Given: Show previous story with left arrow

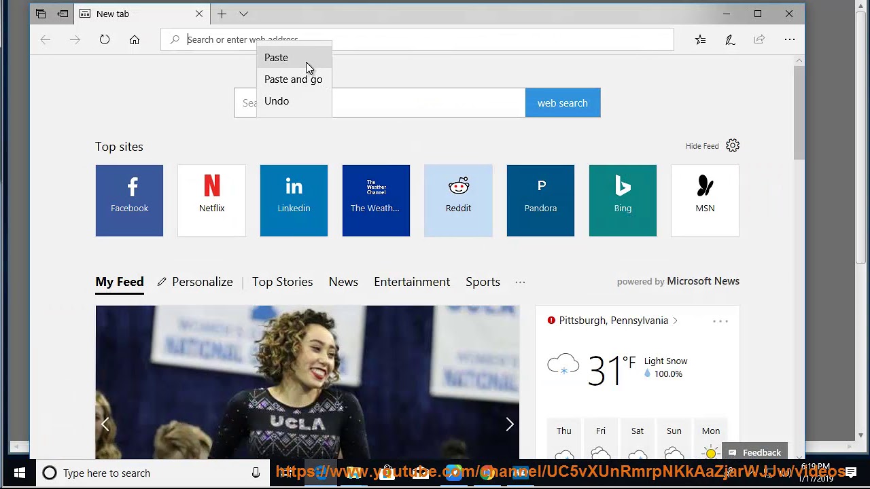Looking at the screenshot, I should point(105,424).
